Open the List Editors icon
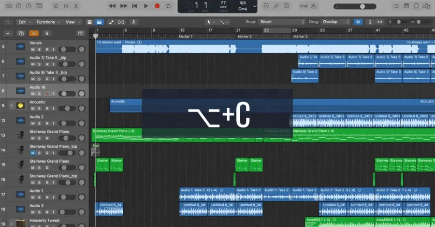435x227 pixels. 396,6
